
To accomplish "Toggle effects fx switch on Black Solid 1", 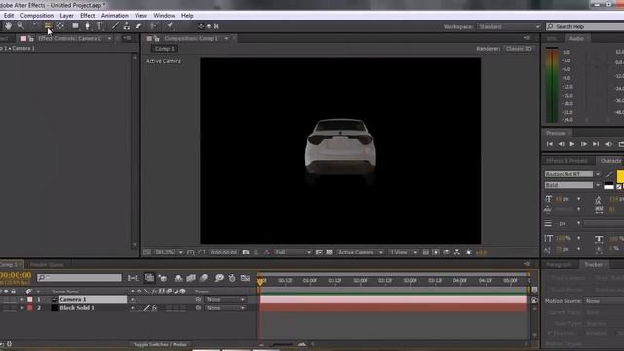I will click(x=154, y=308).
